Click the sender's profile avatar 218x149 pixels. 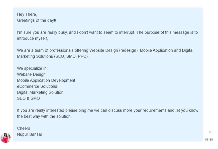pyautogui.click(x=6, y=137)
